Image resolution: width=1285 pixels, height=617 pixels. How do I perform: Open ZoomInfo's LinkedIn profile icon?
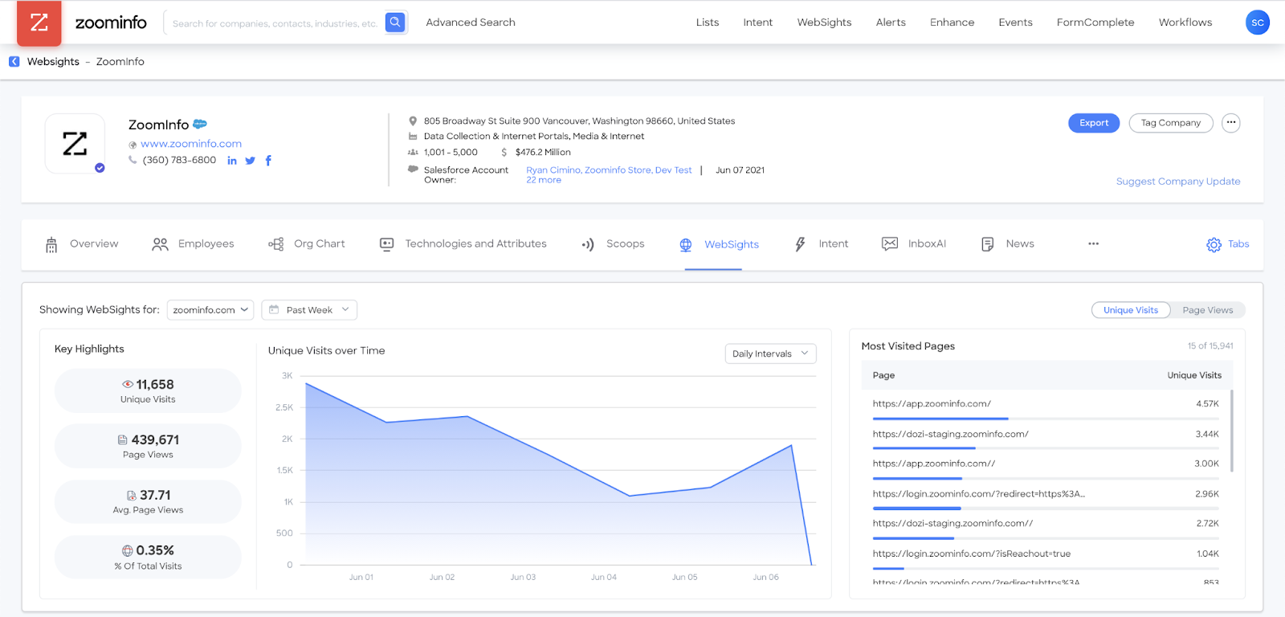coord(232,161)
